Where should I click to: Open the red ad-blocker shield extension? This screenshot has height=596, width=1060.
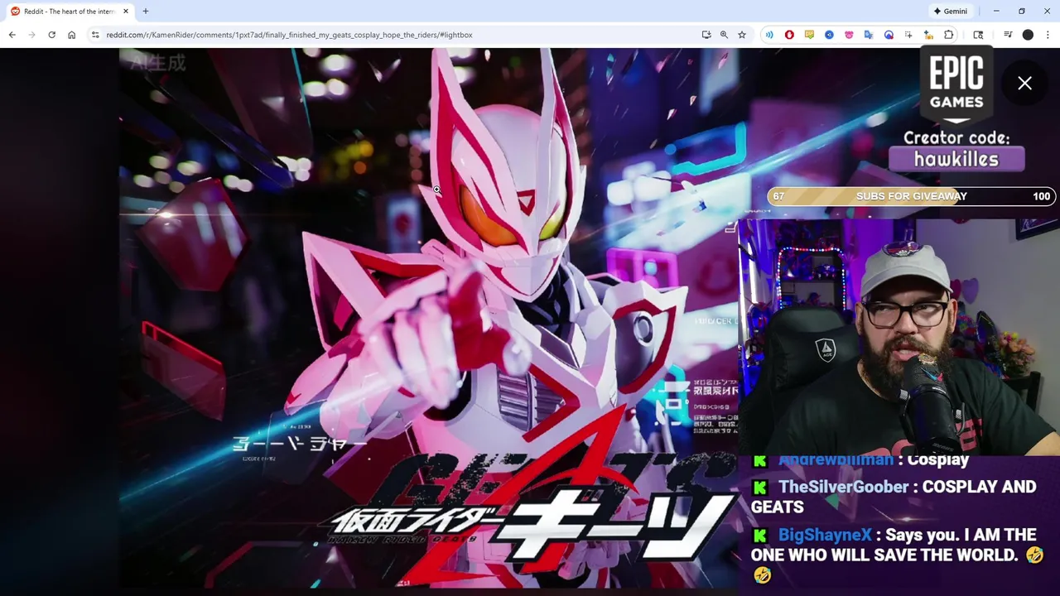point(789,35)
